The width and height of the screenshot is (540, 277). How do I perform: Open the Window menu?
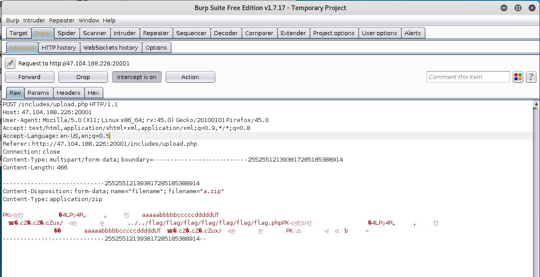tap(89, 20)
